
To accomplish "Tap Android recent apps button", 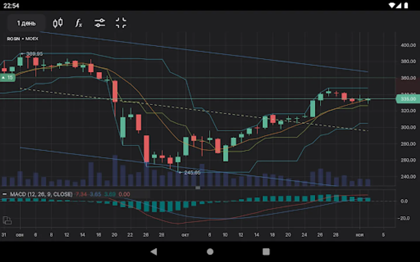I will [x=266, y=252].
